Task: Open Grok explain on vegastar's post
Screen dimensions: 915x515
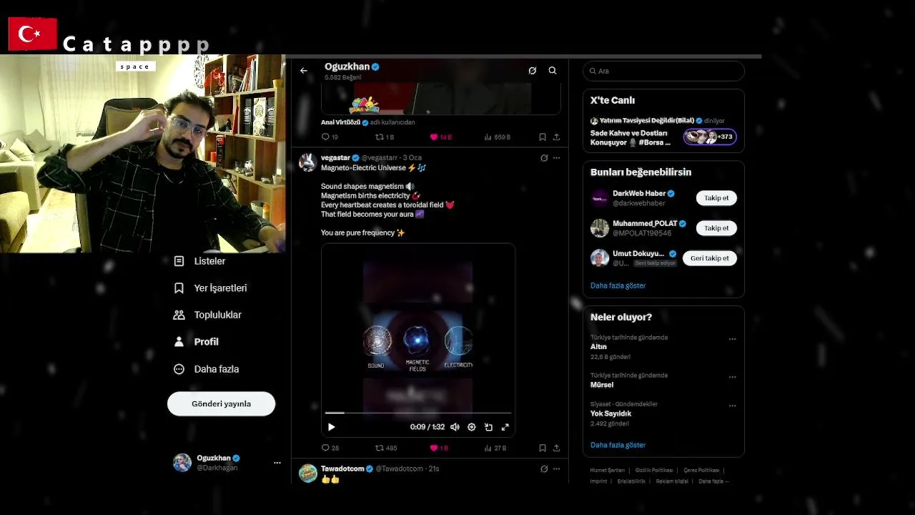Action: coord(544,158)
